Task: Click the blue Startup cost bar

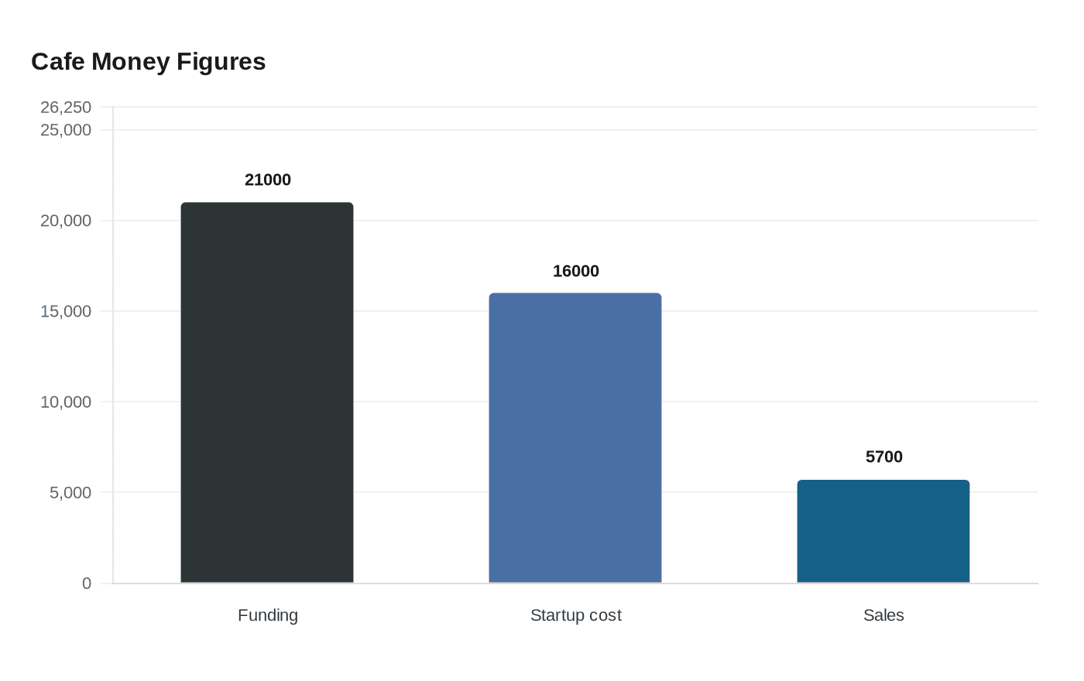Action: click(x=575, y=438)
